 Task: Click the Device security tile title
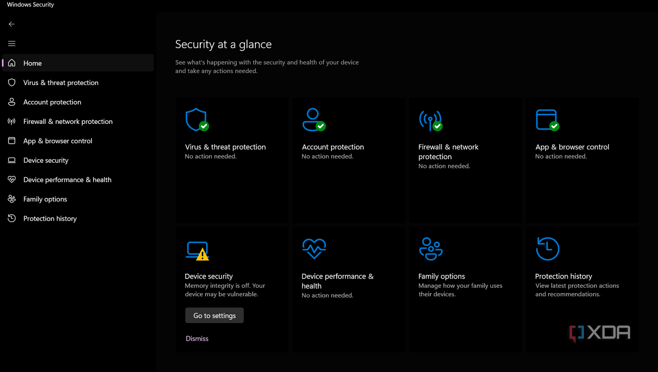[x=209, y=276]
